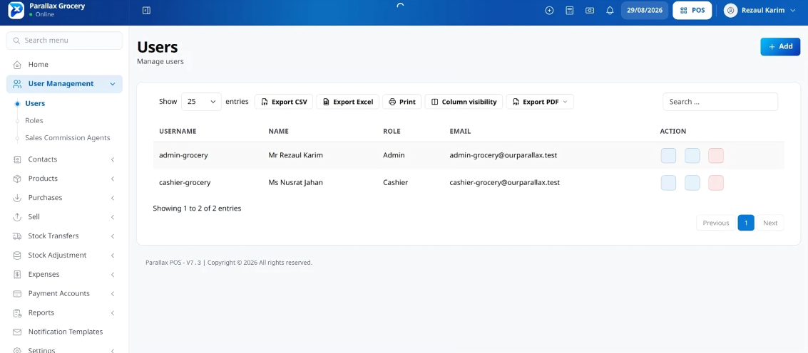Click the Contacts icon in the sidebar
Image resolution: width=808 pixels, height=353 pixels.
tap(17, 159)
